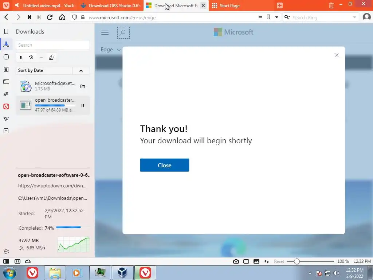
Task: Open the sync cloud status icon
Action: [x=28, y=261]
